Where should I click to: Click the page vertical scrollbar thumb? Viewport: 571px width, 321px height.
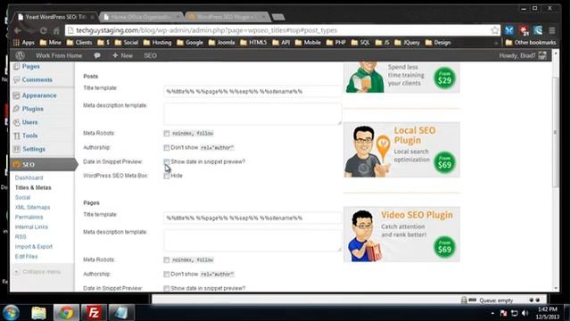pyautogui.click(x=555, y=133)
